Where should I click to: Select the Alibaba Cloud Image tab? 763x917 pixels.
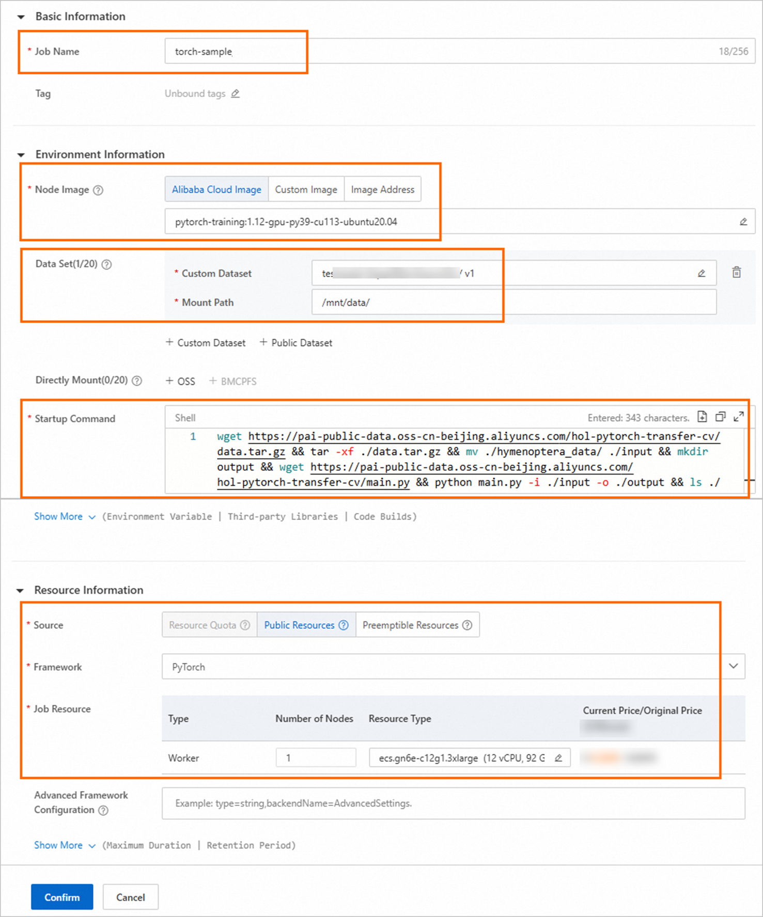(x=216, y=189)
